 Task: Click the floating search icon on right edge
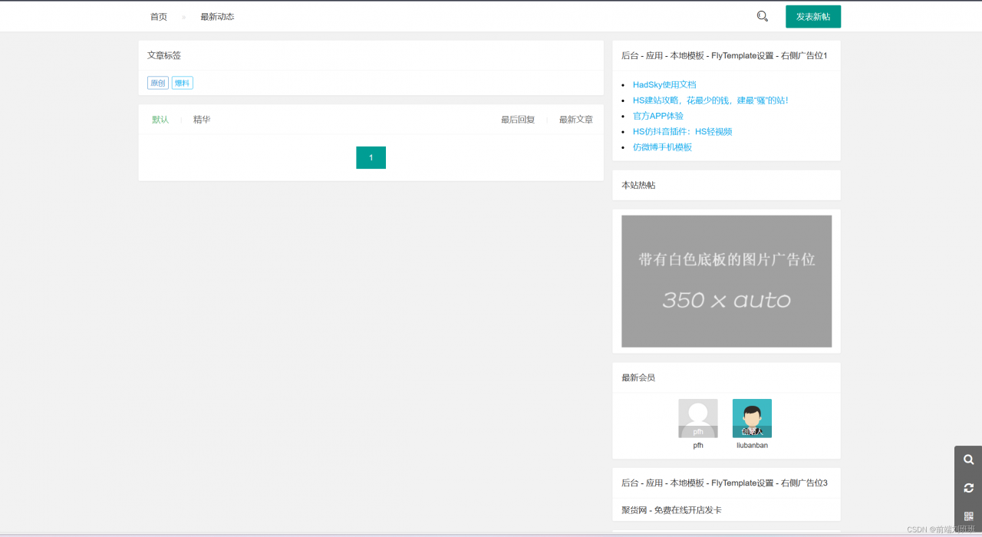pos(967,460)
